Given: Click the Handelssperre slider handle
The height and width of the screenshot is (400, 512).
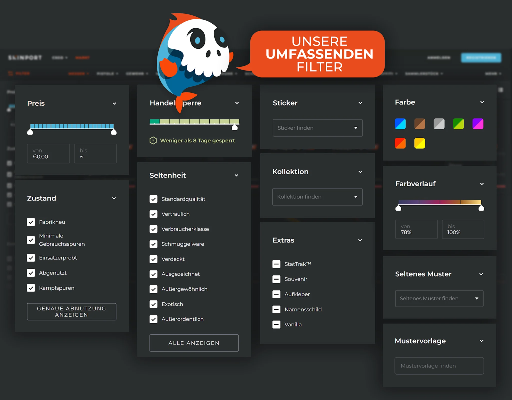Looking at the screenshot, I should coord(234,127).
